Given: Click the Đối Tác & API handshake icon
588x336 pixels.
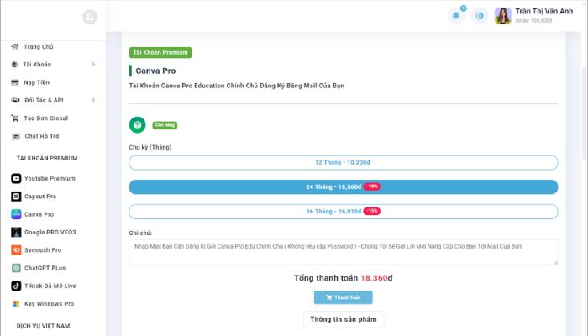Looking at the screenshot, I should 15,100.
